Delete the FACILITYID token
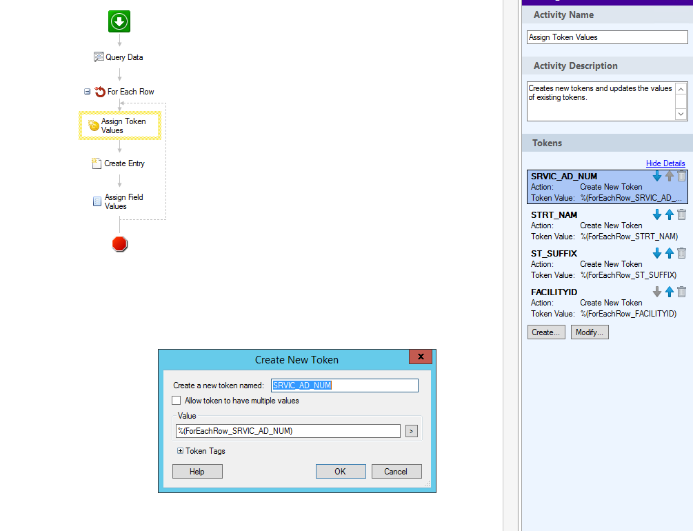Viewport: 693px width, 531px height. point(681,292)
